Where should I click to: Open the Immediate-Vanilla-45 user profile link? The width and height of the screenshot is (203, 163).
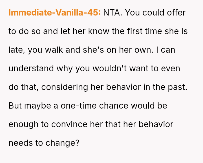(55, 13)
